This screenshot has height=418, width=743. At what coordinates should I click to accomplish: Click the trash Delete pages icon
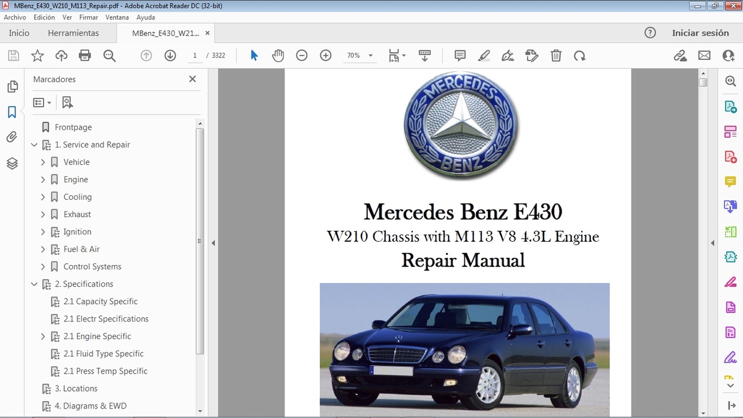[x=556, y=55]
